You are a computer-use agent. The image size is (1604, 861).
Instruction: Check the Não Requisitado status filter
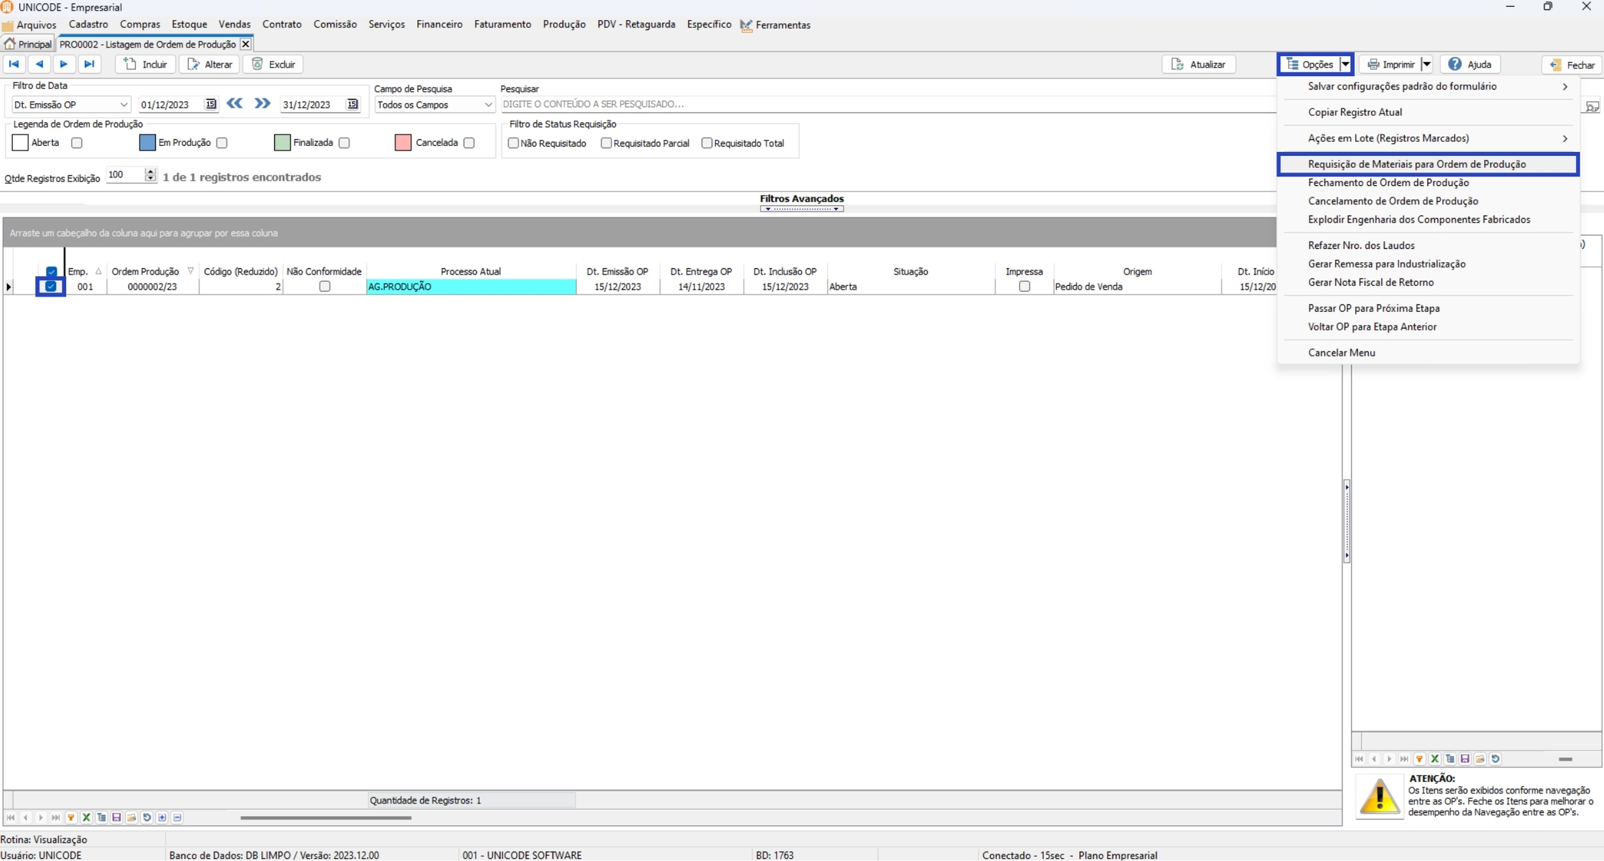pos(513,143)
